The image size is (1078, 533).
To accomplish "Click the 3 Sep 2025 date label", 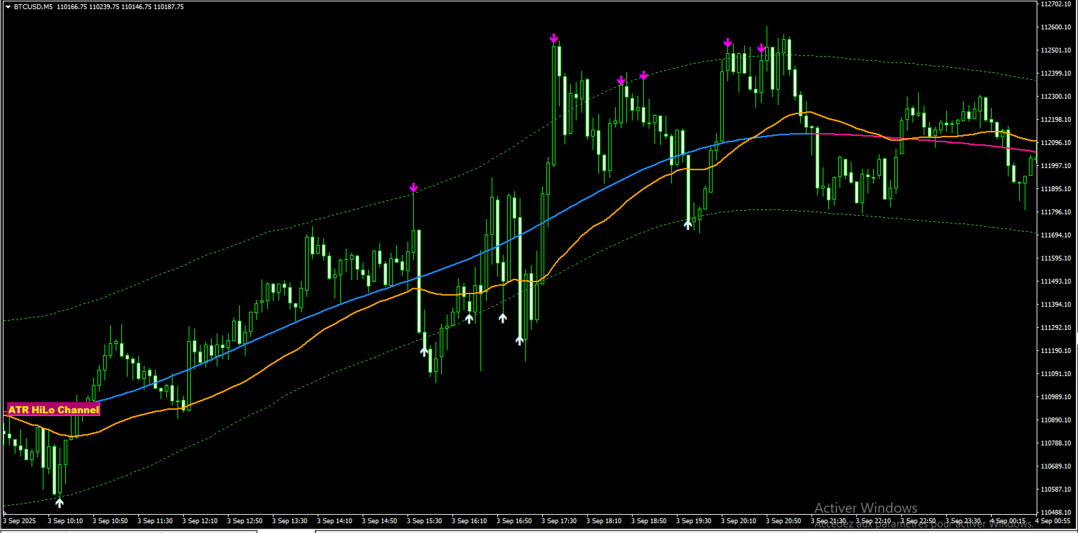I will [19, 521].
